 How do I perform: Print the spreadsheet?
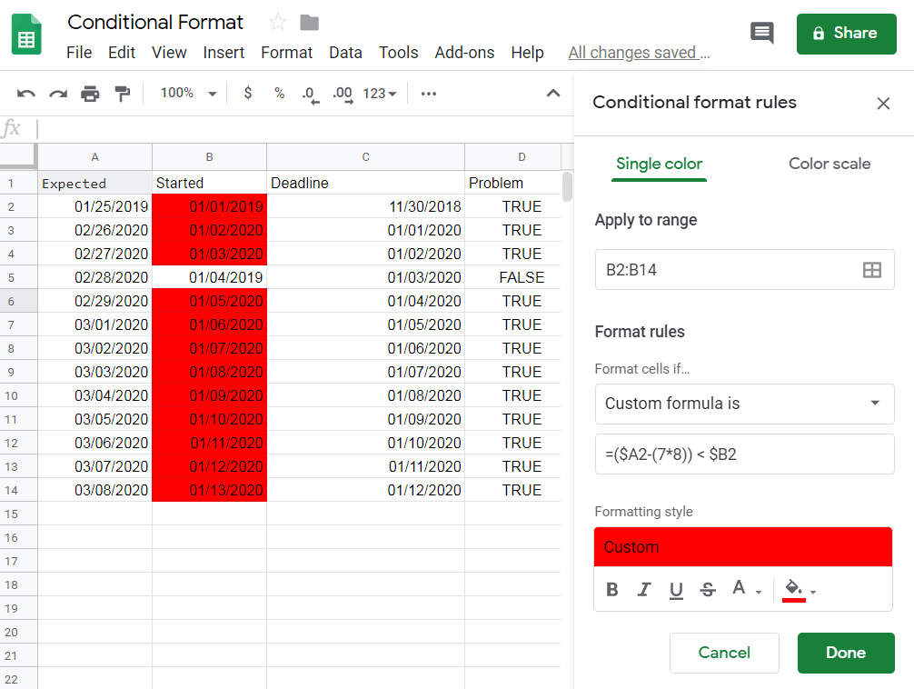[x=90, y=94]
